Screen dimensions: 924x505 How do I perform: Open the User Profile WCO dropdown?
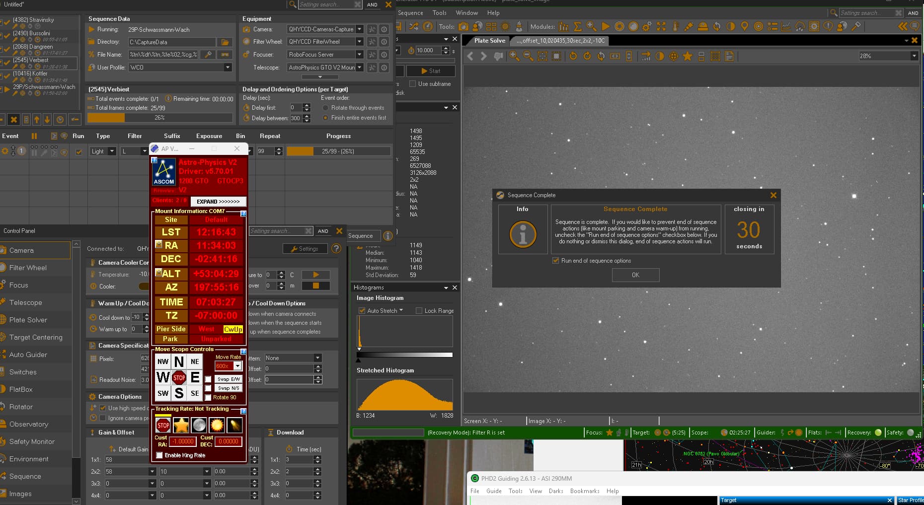pyautogui.click(x=228, y=68)
